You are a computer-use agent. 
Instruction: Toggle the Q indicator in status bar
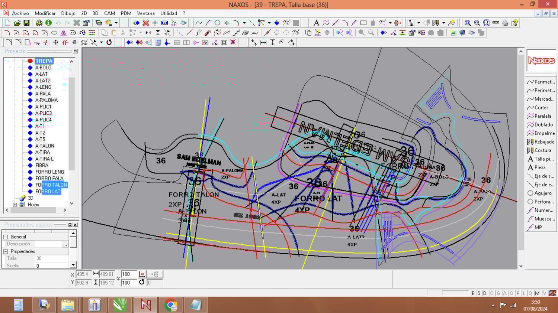[530, 293]
